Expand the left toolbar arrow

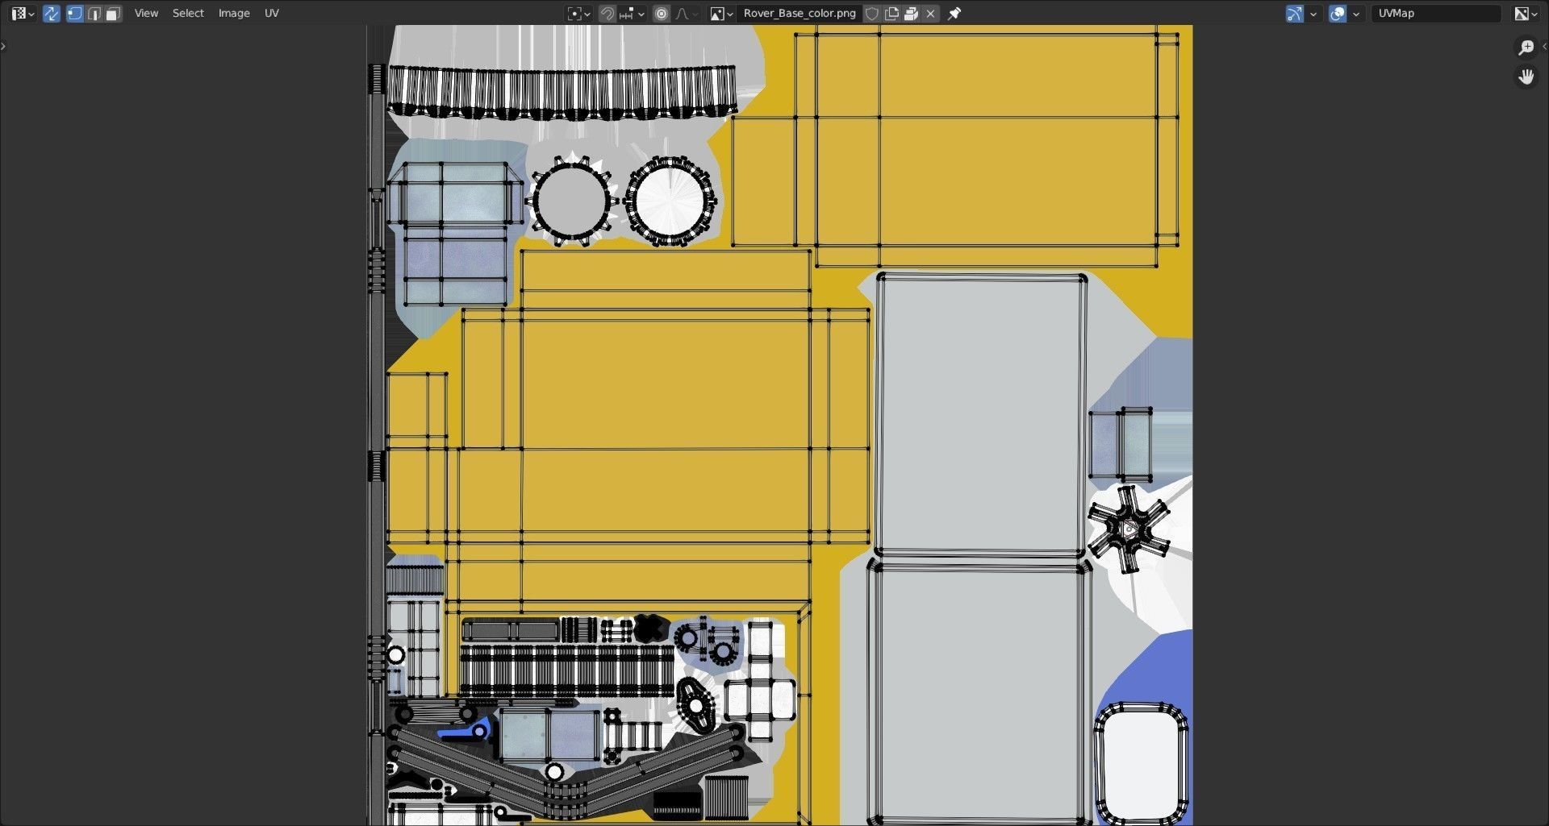pyautogui.click(x=3, y=46)
